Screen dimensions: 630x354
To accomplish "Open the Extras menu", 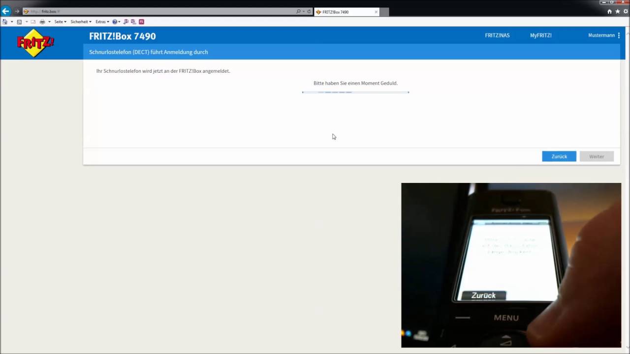I will 102,22.
